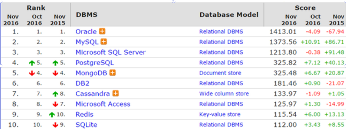Click green up arrow beside PostgreSQL Nov 2015 rank
The width and height of the screenshot is (346, 129).
tap(55, 63)
